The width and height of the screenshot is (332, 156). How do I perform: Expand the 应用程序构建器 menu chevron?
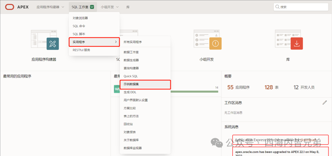[63, 7]
